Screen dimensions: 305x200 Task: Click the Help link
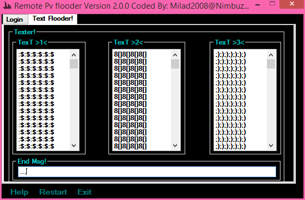(x=19, y=192)
